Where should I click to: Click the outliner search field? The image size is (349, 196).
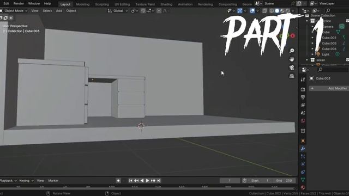[x=337, y=11]
